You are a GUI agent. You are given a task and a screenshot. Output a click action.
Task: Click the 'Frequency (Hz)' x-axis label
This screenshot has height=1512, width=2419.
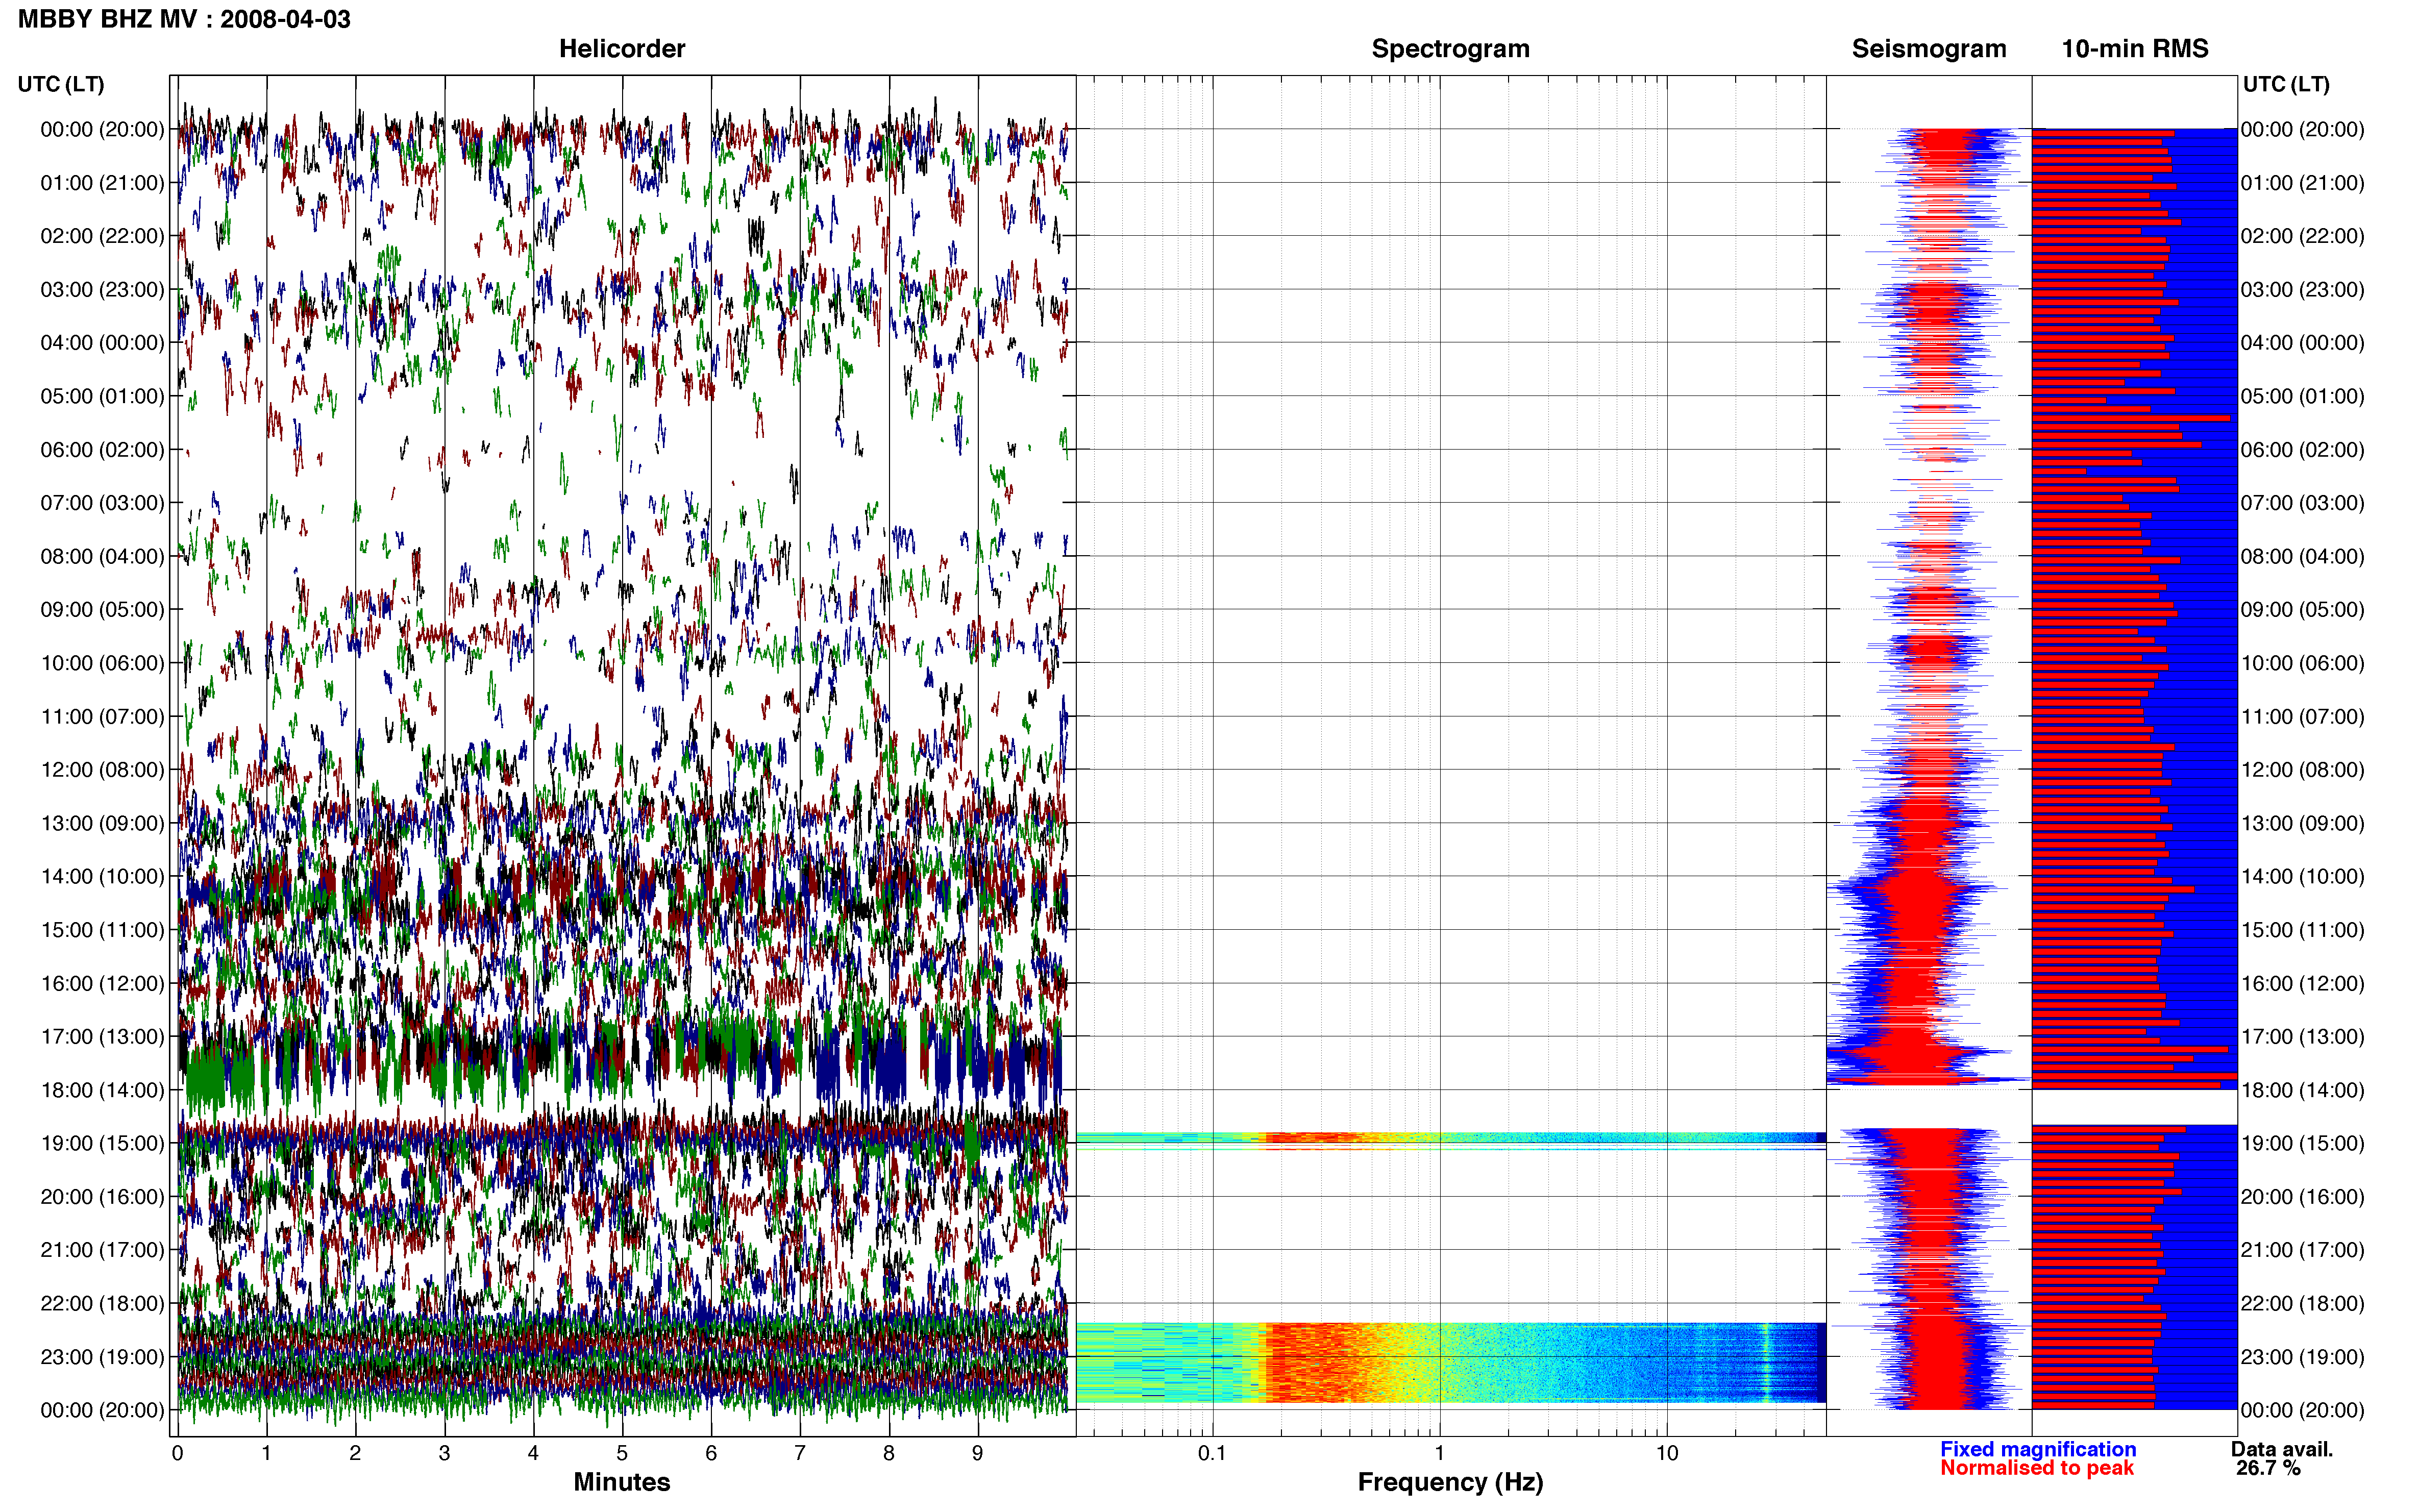click(1450, 1482)
